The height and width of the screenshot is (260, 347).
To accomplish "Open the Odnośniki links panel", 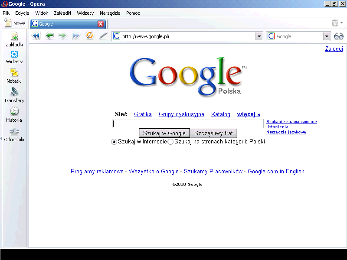I will (x=14, y=135).
